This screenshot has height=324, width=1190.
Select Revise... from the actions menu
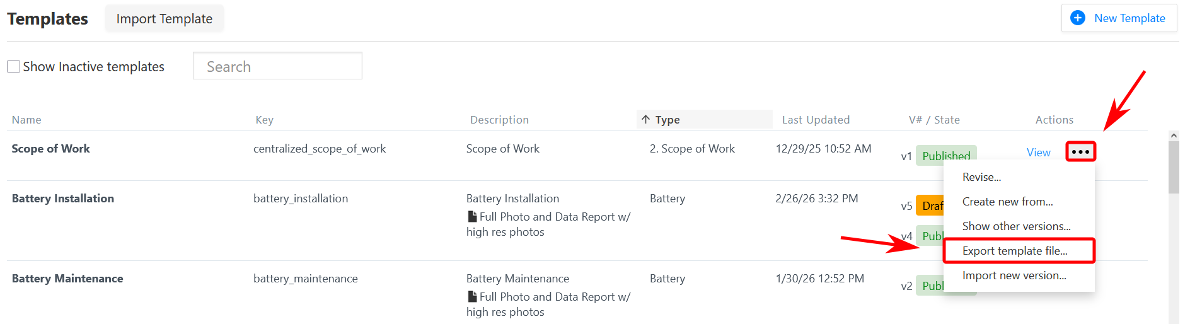pyautogui.click(x=981, y=177)
